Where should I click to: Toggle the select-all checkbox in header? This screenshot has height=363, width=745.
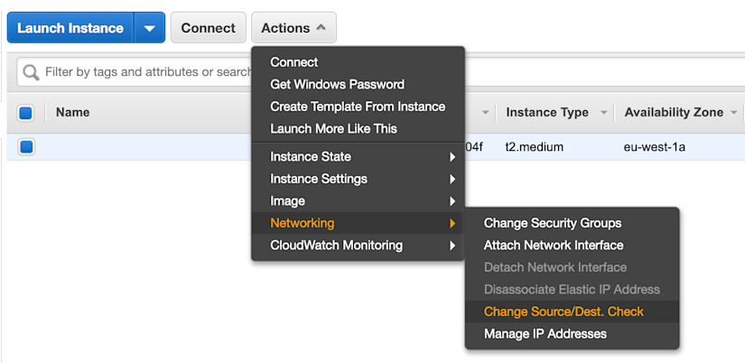pyautogui.click(x=25, y=113)
